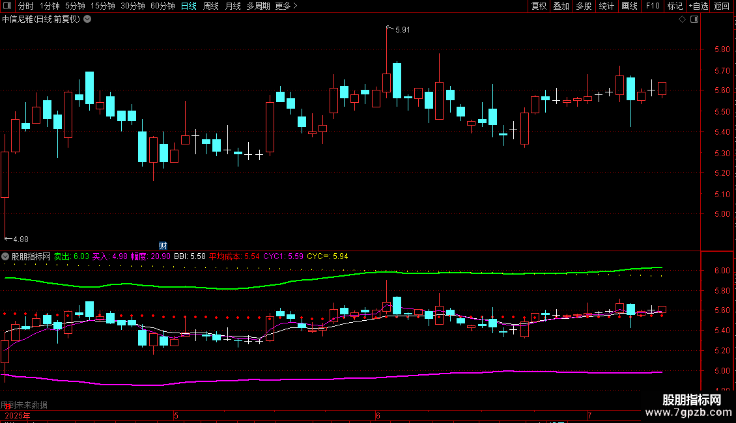
Task: Click the 返回 back button
Action: pyautogui.click(x=722, y=6)
